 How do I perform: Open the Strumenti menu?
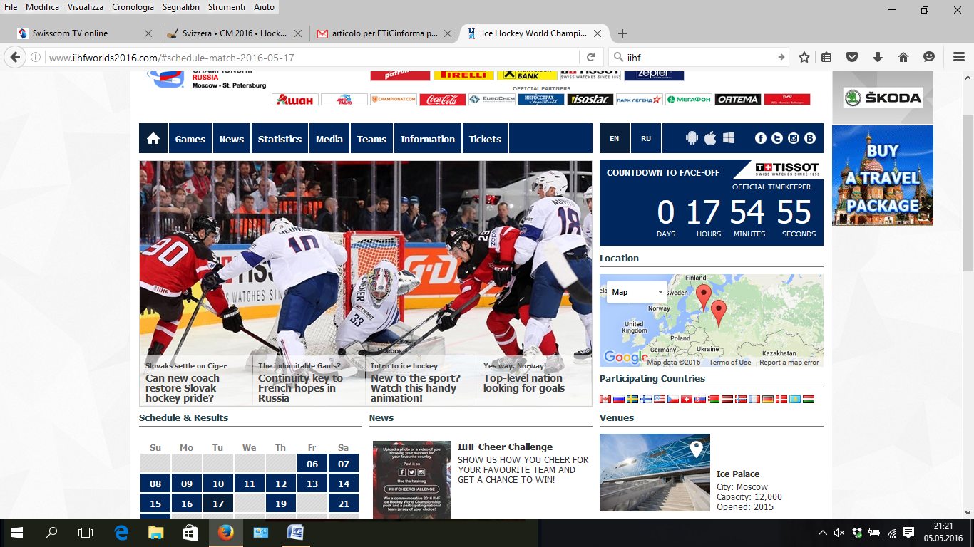pos(227,7)
